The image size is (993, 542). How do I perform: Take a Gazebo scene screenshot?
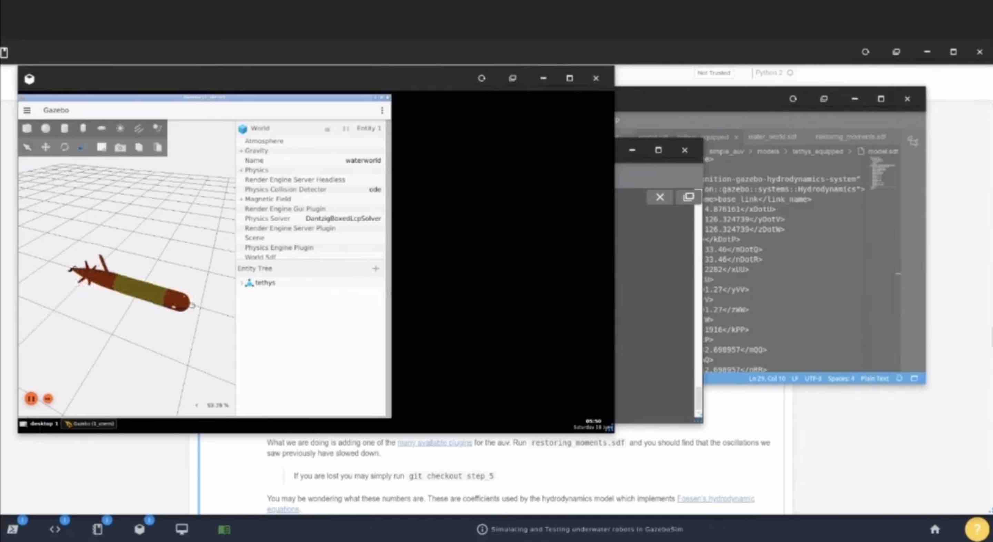(x=120, y=147)
